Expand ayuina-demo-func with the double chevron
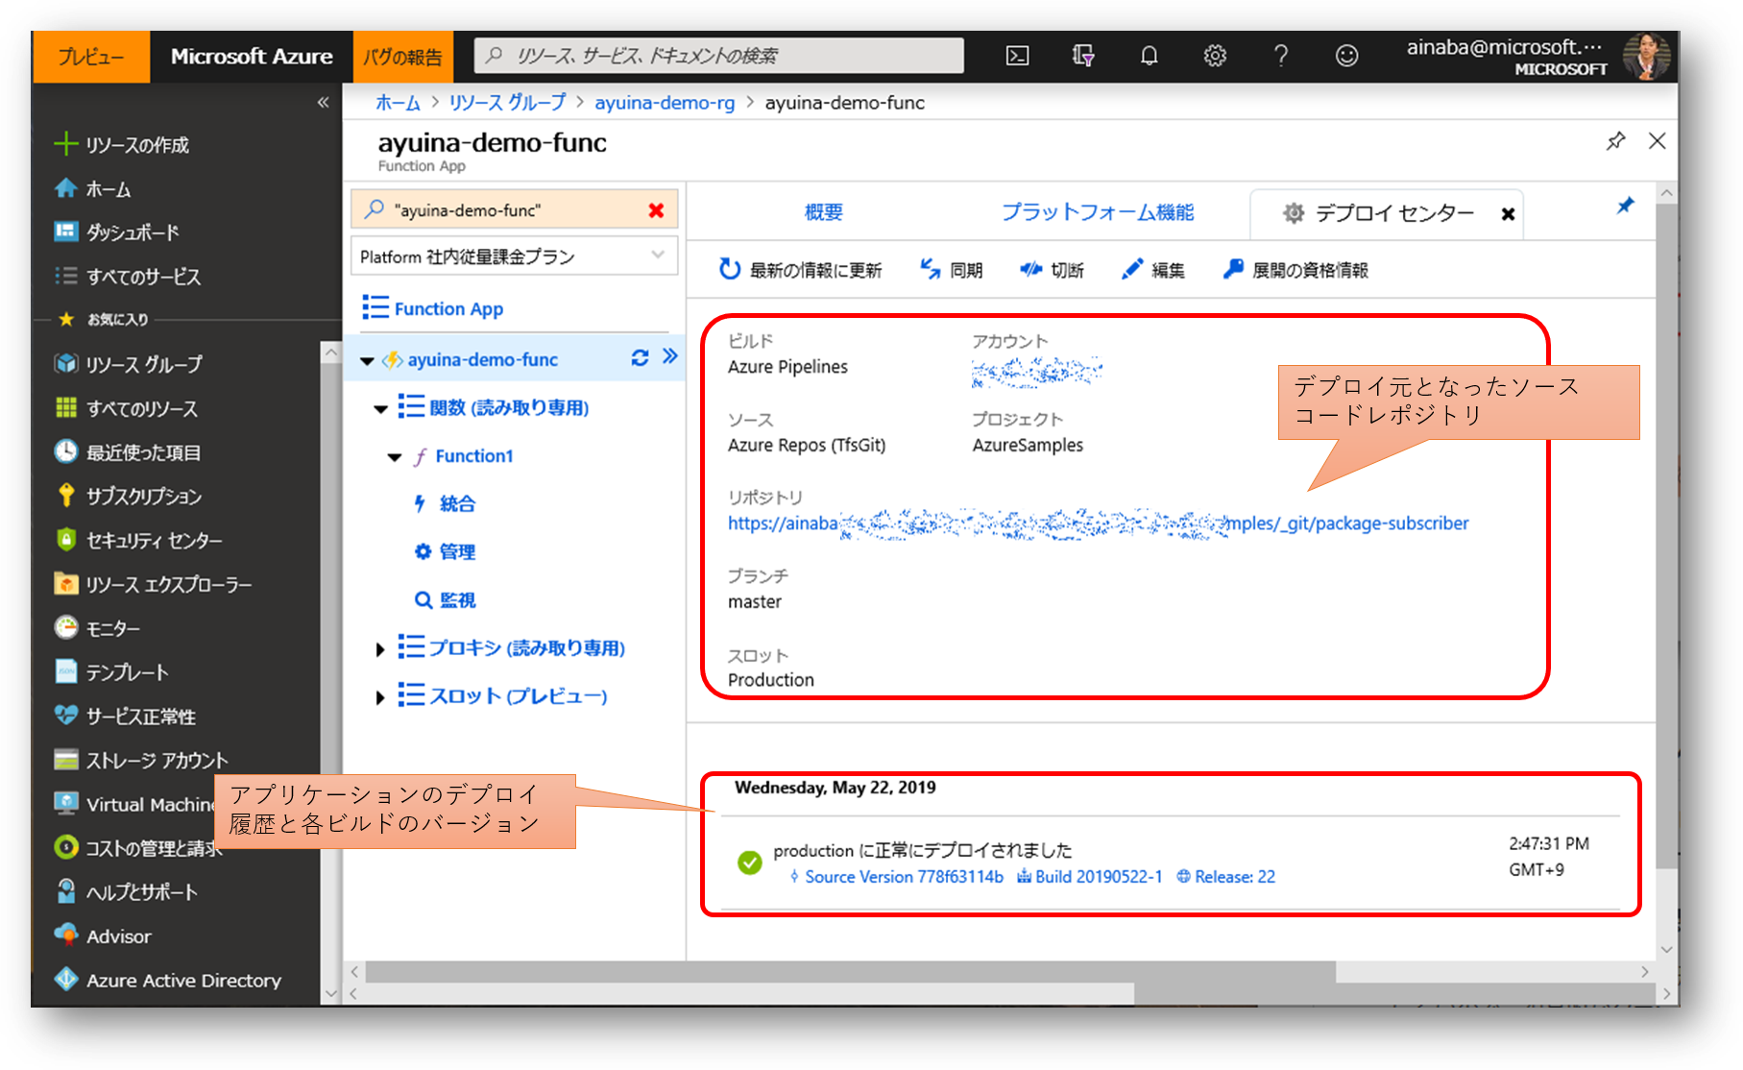 point(670,356)
